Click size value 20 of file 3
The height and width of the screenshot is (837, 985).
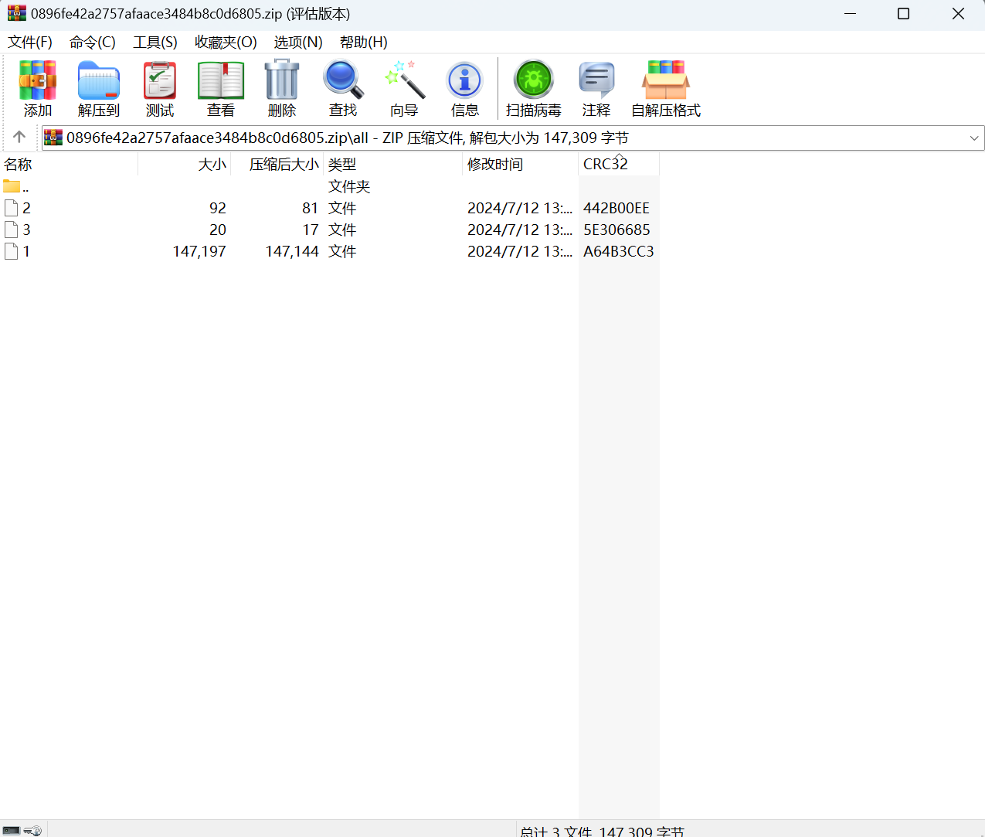pos(218,230)
